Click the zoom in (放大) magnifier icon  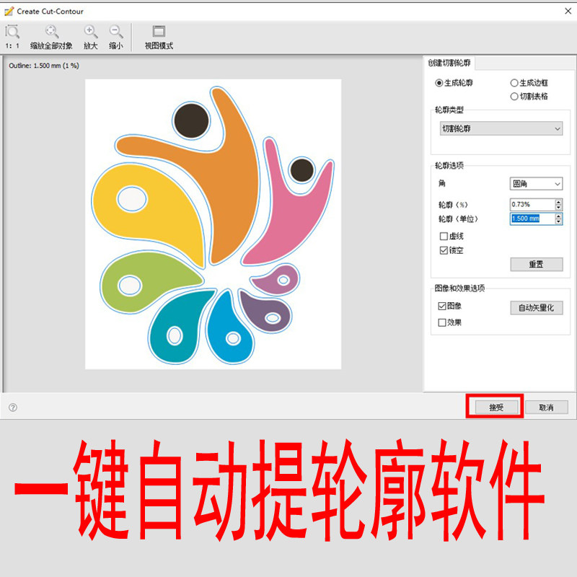point(91,32)
